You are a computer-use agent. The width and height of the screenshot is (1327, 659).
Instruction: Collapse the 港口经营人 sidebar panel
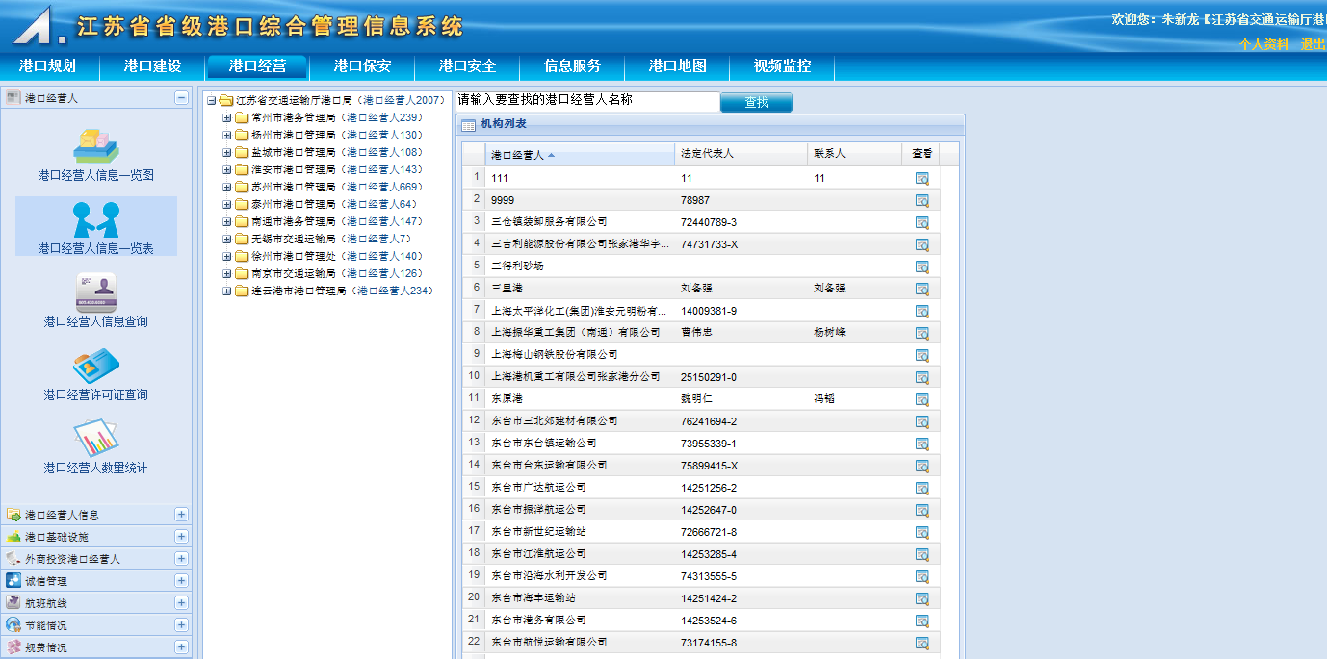point(181,98)
